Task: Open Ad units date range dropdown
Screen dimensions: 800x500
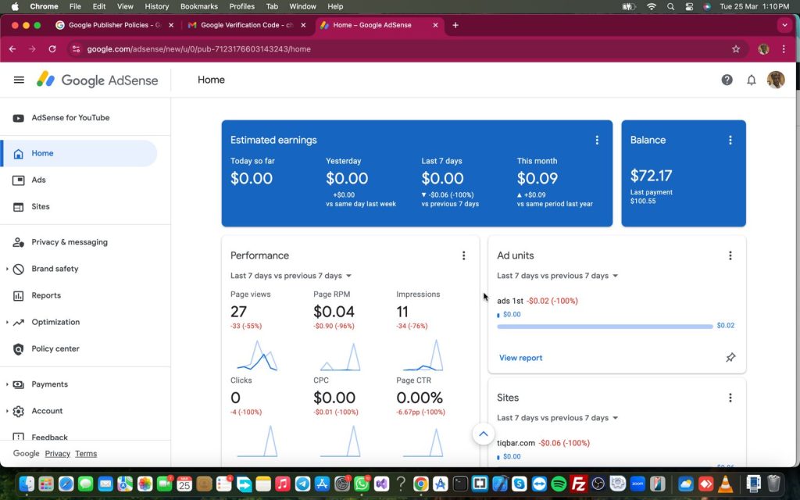Action: pos(558,276)
